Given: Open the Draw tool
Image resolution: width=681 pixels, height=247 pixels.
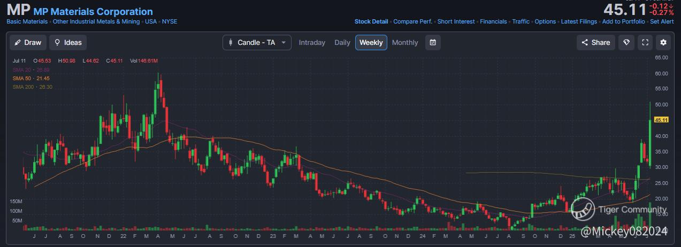Looking at the screenshot, I should 27,42.
